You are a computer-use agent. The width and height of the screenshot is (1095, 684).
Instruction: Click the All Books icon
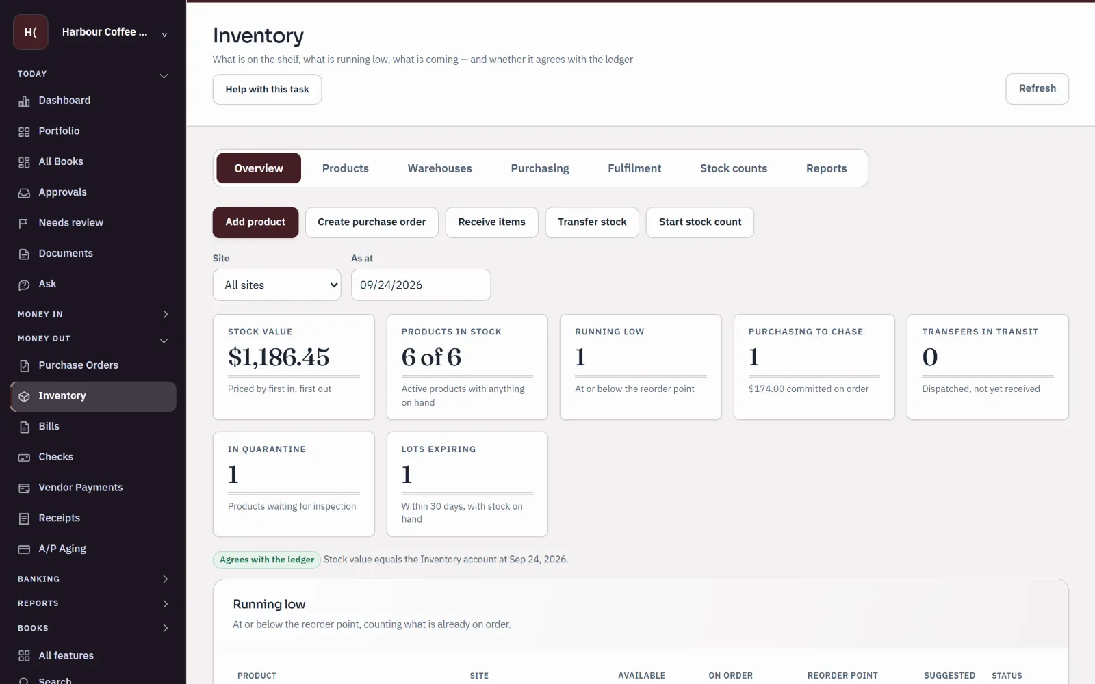[x=24, y=162]
